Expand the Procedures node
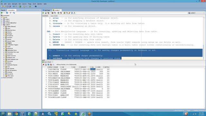 [4, 36]
